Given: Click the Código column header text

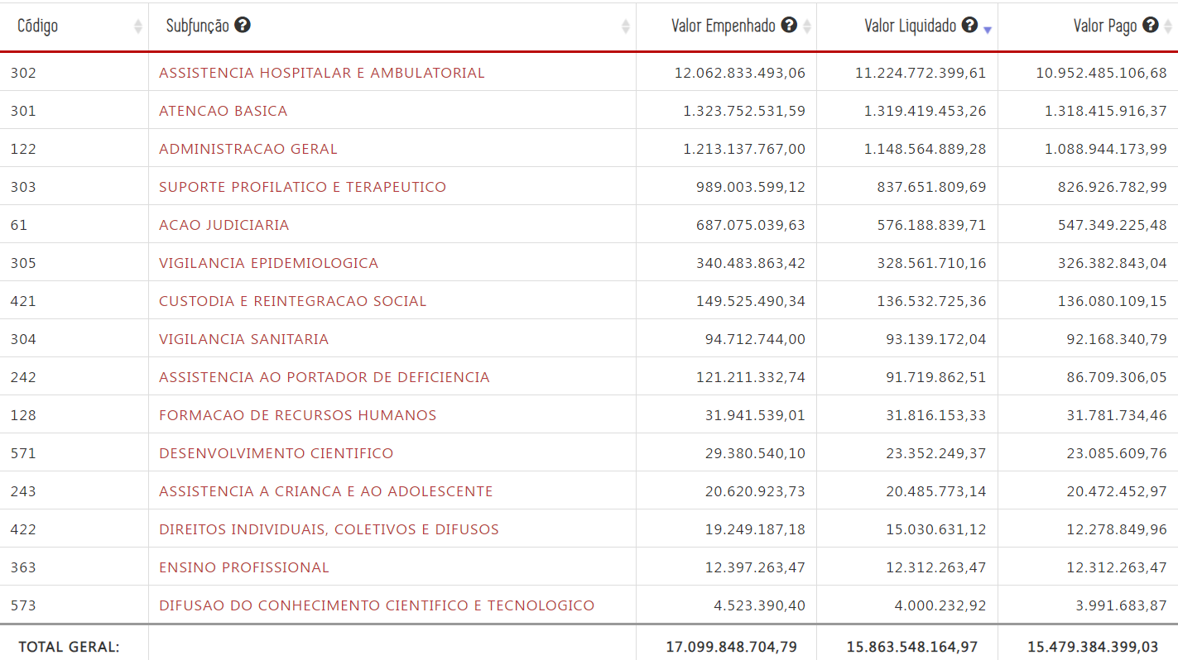Looking at the screenshot, I should coord(38,26).
